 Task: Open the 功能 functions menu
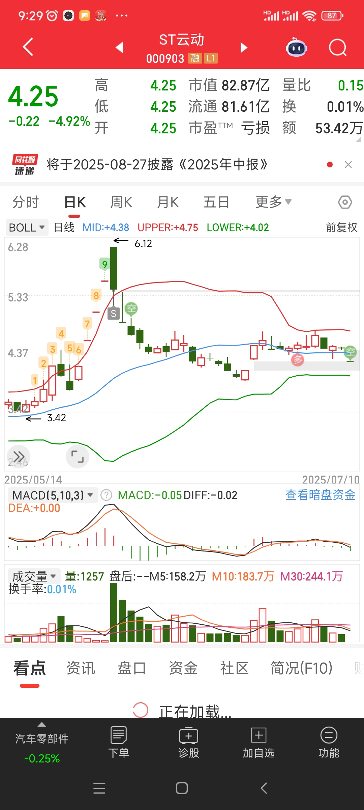[329, 742]
